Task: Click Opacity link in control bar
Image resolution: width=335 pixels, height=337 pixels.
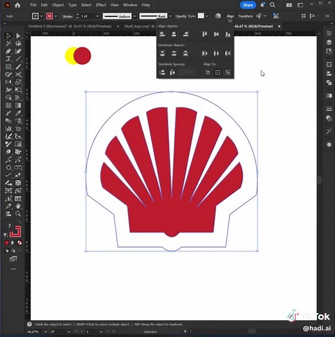Action: pos(180,16)
